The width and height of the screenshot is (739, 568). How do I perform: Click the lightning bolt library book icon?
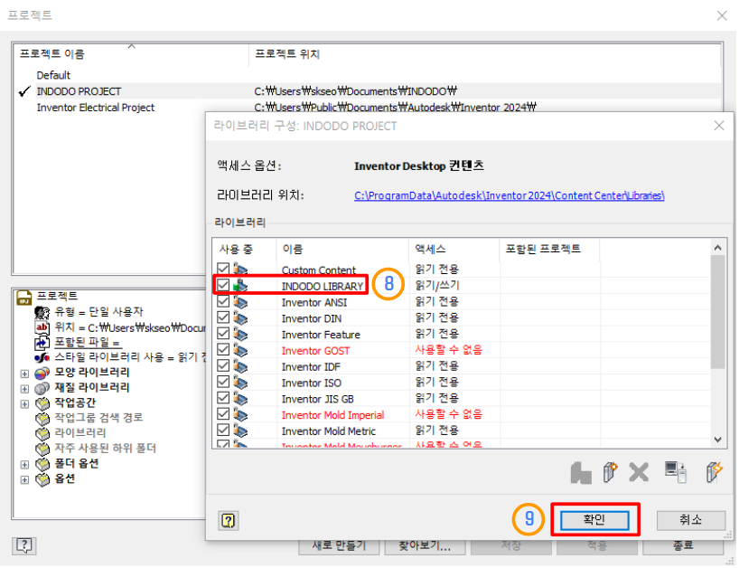[x=714, y=472]
